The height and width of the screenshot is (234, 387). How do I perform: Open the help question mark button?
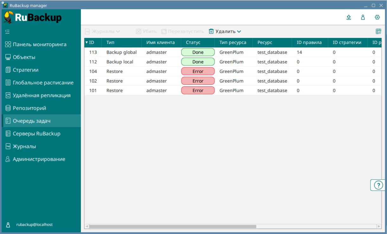378,185
